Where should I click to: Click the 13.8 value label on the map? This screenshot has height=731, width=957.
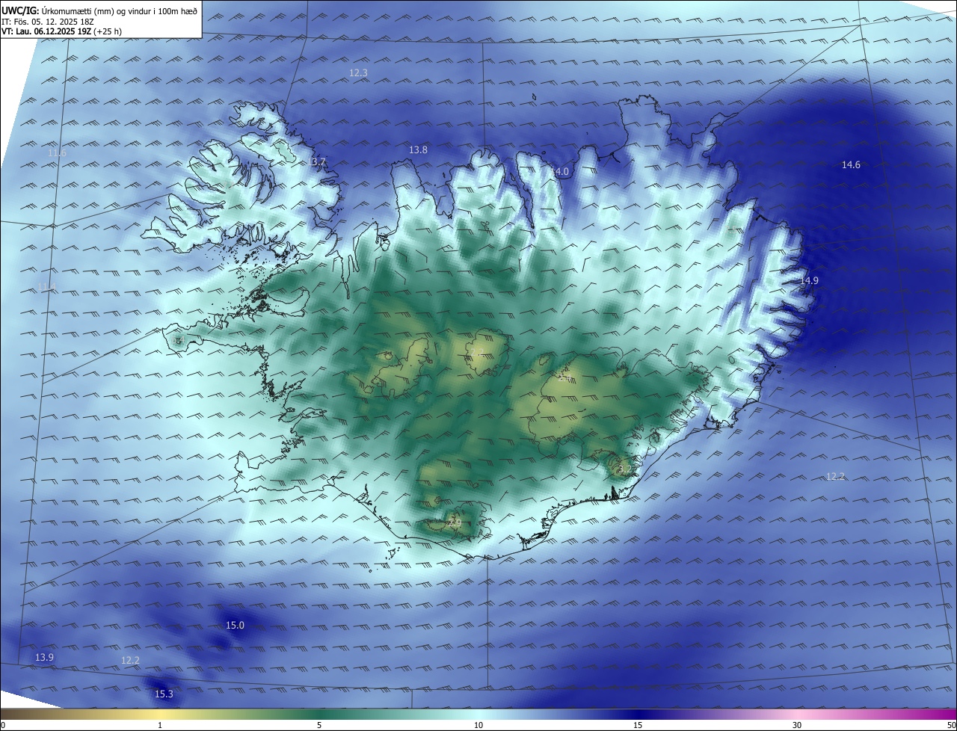pyautogui.click(x=418, y=149)
